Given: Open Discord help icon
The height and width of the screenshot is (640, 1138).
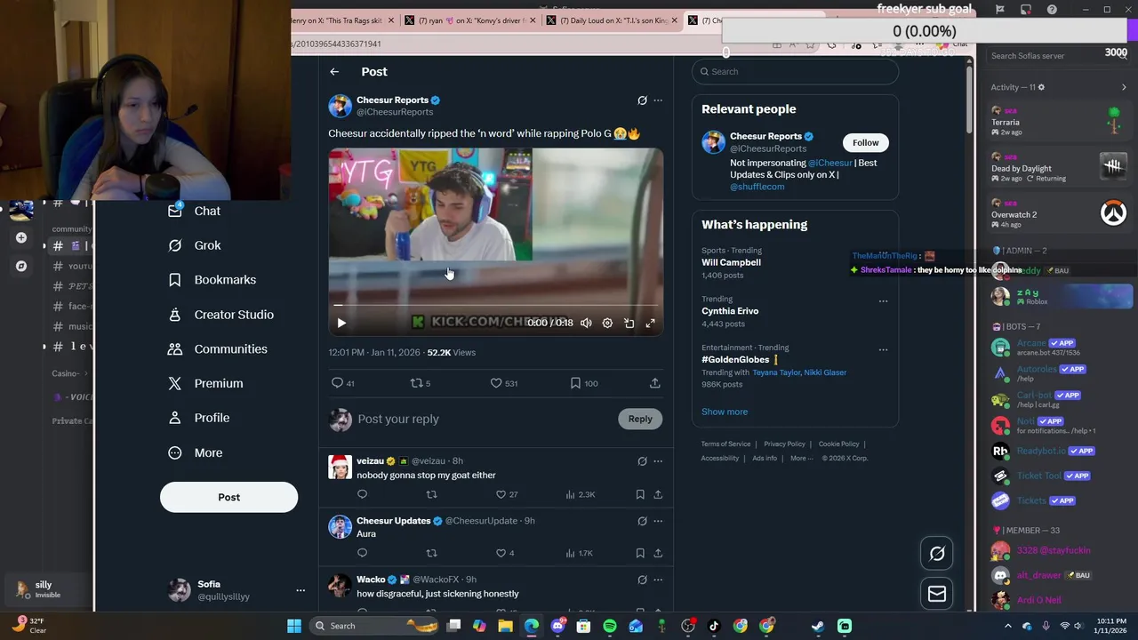Looking at the screenshot, I should (x=1053, y=10).
